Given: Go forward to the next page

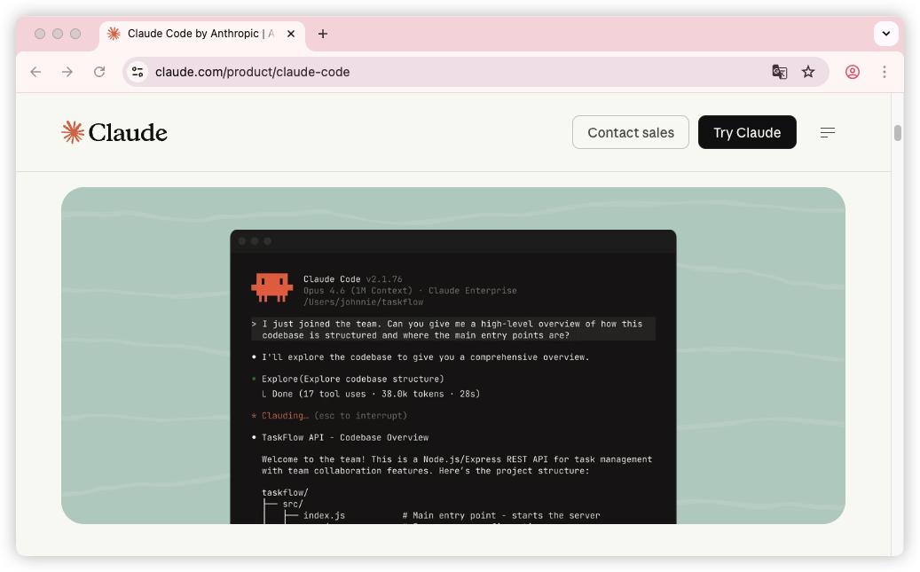Looking at the screenshot, I should 67,72.
